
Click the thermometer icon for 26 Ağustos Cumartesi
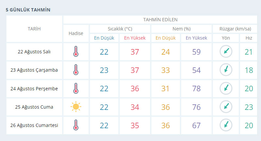click(76, 125)
